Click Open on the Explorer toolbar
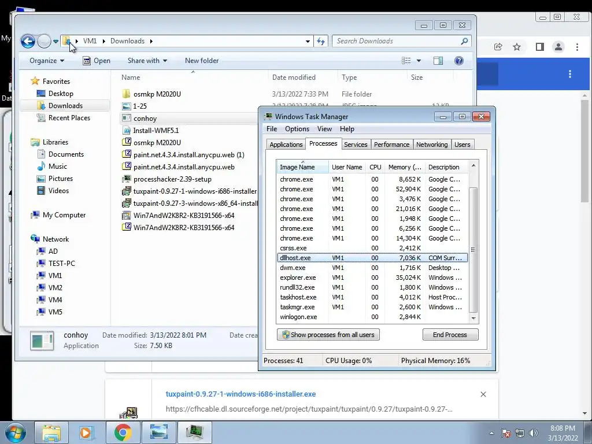 pyautogui.click(x=97, y=60)
